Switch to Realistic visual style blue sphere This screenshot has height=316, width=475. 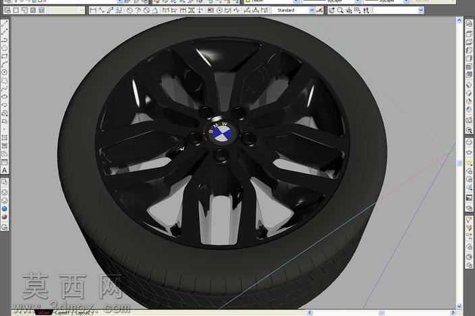[x=5, y=209]
